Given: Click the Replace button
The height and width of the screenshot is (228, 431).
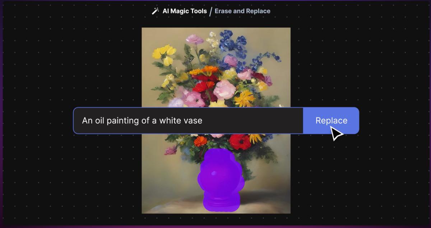Looking at the screenshot, I should [x=331, y=121].
